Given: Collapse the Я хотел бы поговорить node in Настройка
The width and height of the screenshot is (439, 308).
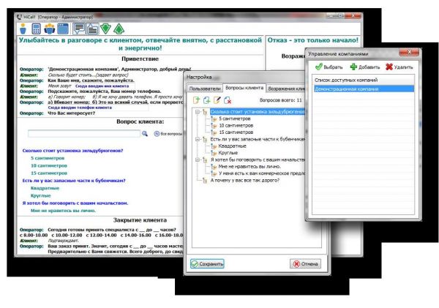Looking at the screenshot, I should tap(198, 159).
